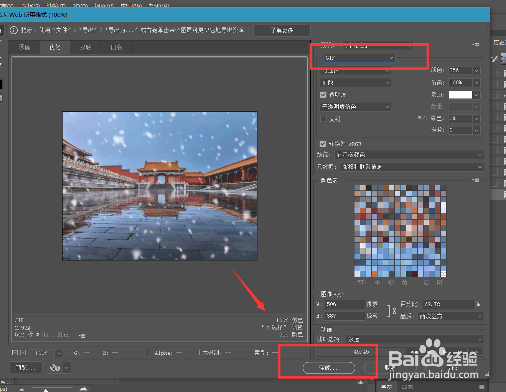The height and width of the screenshot is (392, 506).
Task: Switch to the 双联 (2-Up) tab
Action: pyautogui.click(x=85, y=47)
